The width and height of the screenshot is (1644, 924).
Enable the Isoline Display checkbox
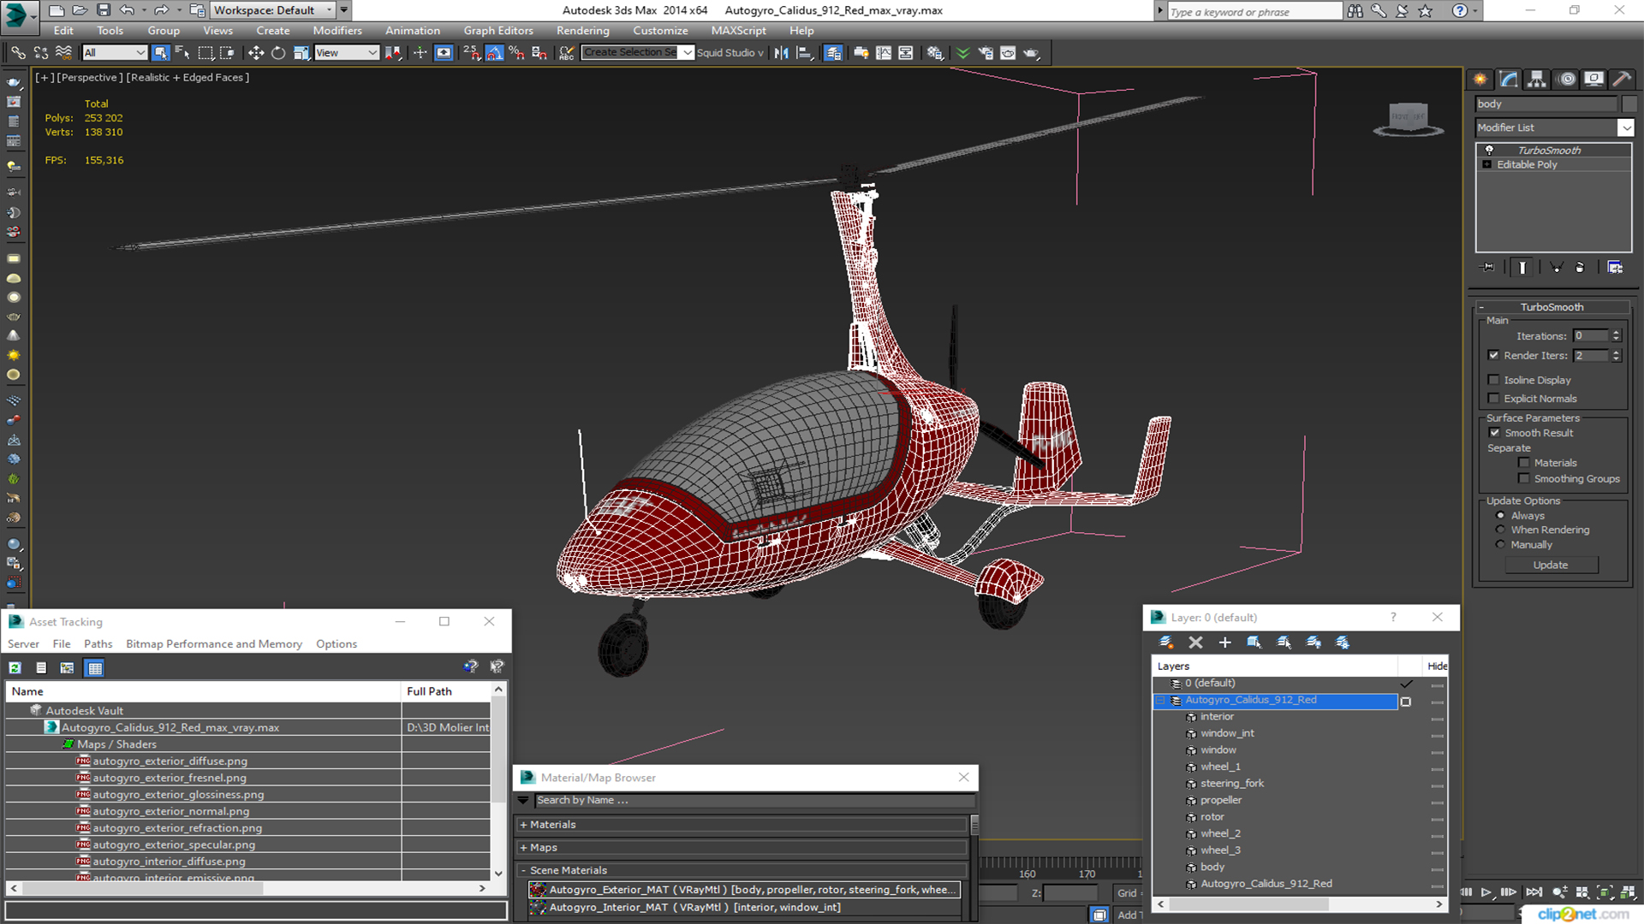1493,380
